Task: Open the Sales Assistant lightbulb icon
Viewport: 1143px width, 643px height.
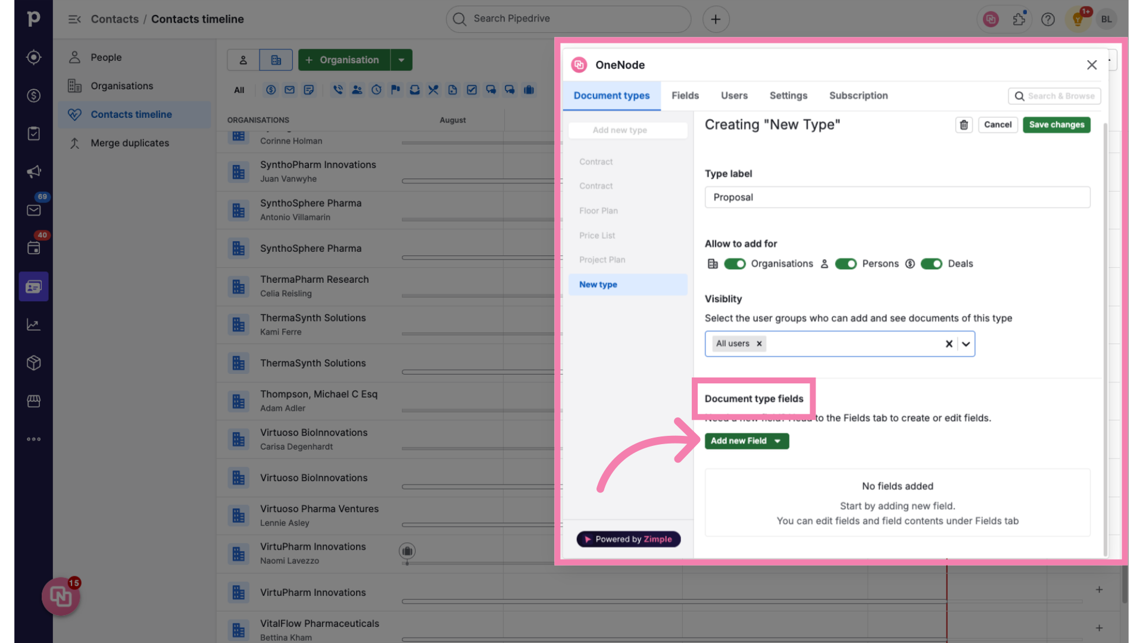Action: 1077,19
